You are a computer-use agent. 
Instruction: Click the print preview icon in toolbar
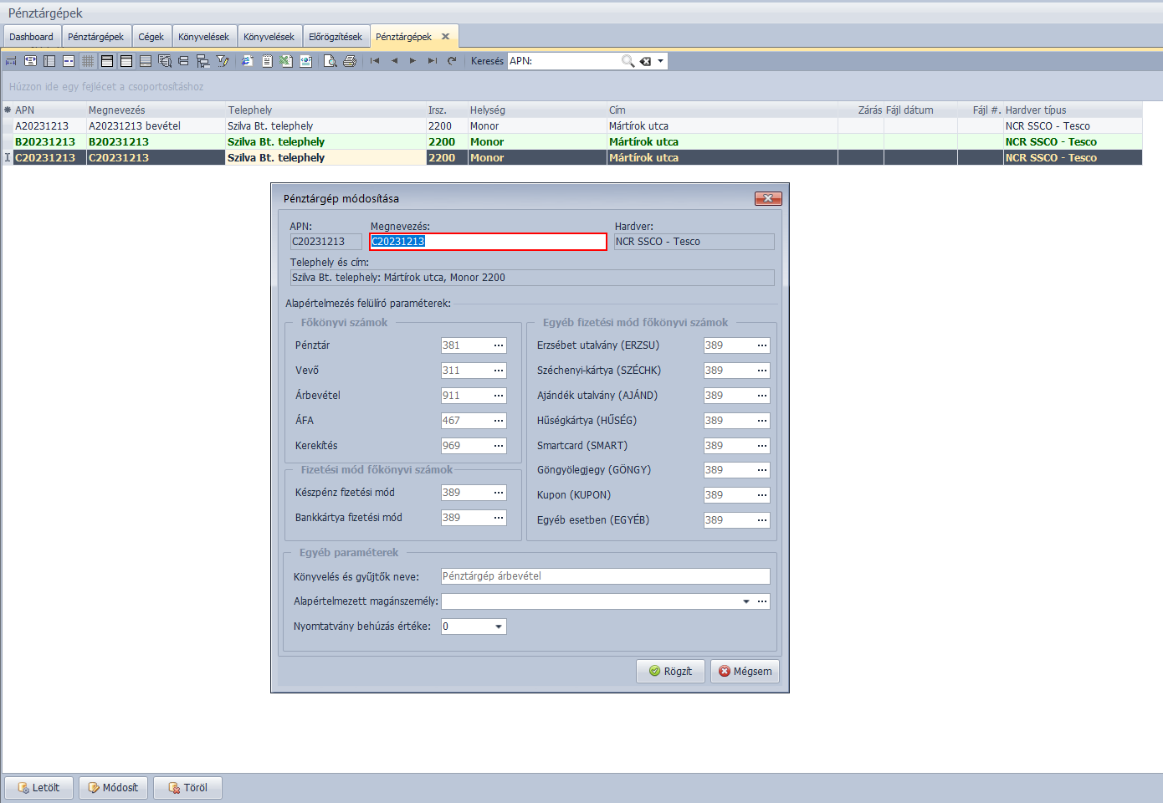330,61
